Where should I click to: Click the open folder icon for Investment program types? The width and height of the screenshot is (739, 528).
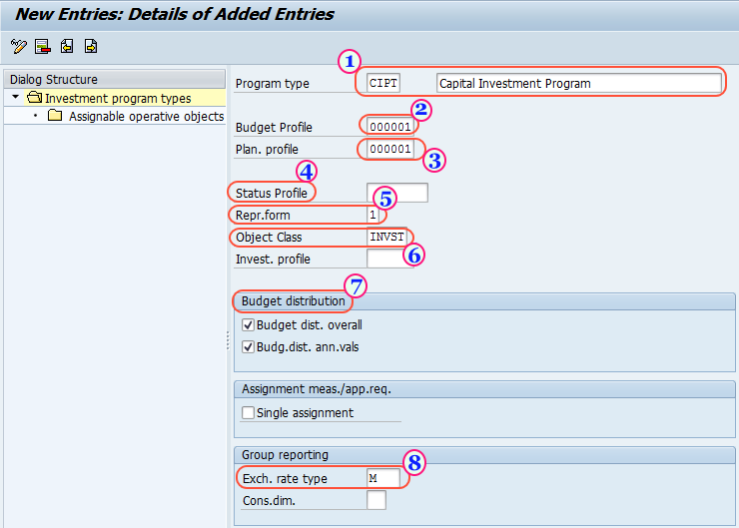click(x=34, y=99)
